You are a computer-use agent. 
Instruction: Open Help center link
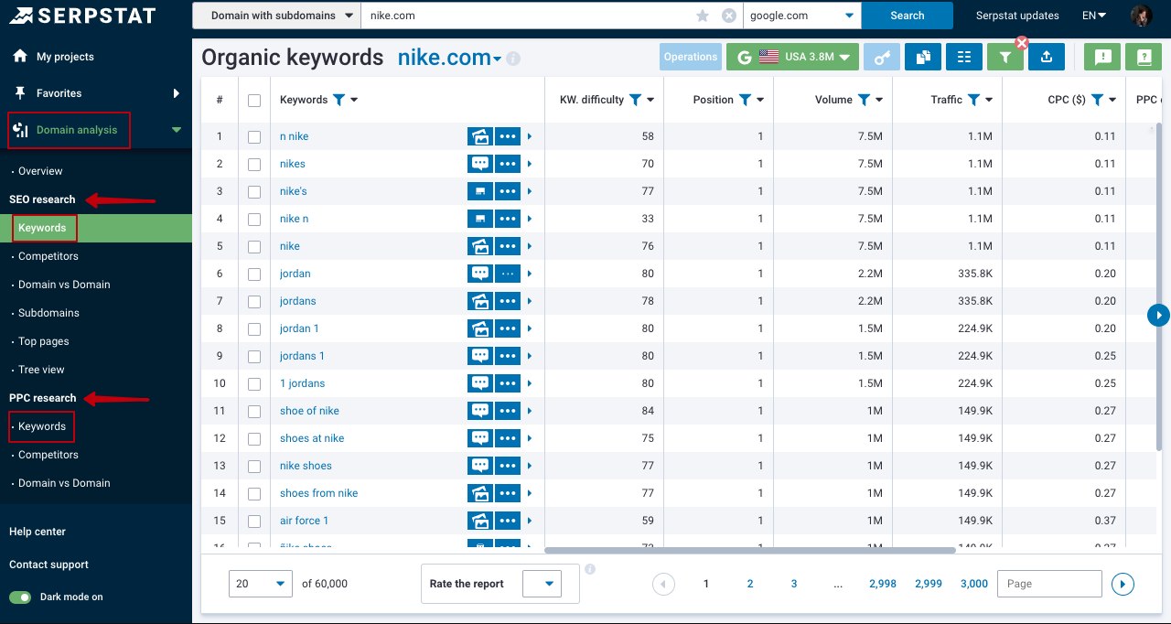38,532
